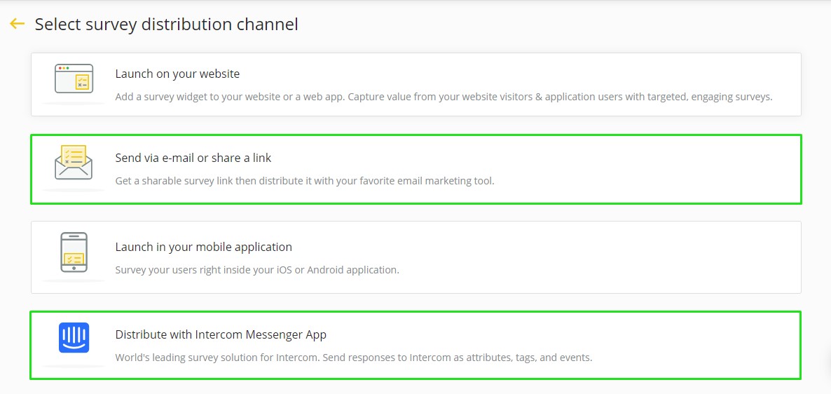This screenshot has width=831, height=394.
Task: Click the iOS or Android description text
Action: coord(257,270)
